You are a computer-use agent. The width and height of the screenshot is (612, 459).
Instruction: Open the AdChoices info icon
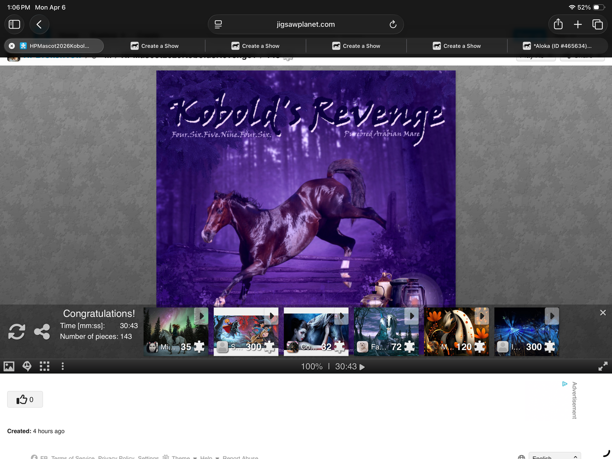[x=565, y=384]
